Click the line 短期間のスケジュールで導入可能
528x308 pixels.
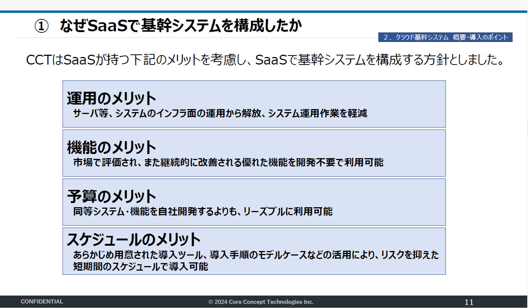point(141,266)
